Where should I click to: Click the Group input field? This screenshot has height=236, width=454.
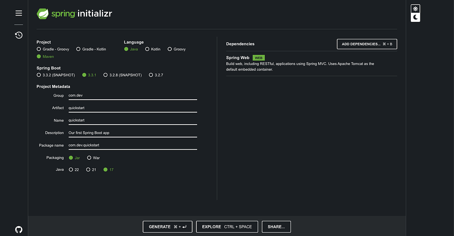[132, 96]
